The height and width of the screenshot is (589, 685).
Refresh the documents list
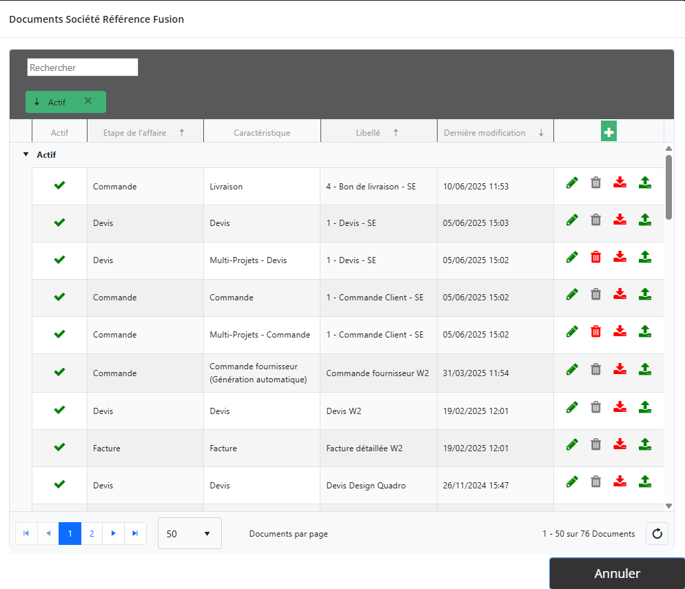pyautogui.click(x=657, y=534)
